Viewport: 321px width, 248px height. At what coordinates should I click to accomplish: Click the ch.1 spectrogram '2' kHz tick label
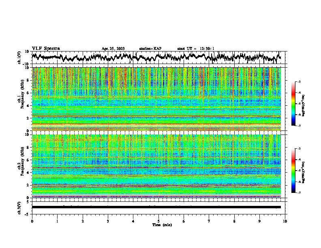28,118
